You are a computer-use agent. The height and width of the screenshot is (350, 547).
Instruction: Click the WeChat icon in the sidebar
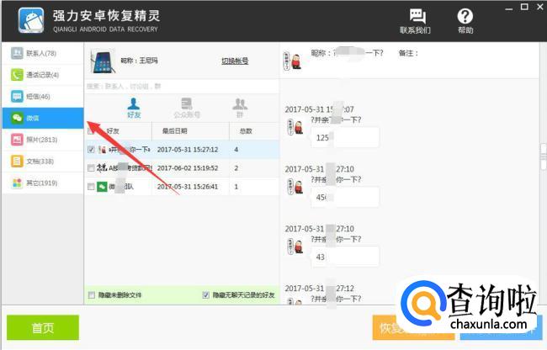[17, 118]
